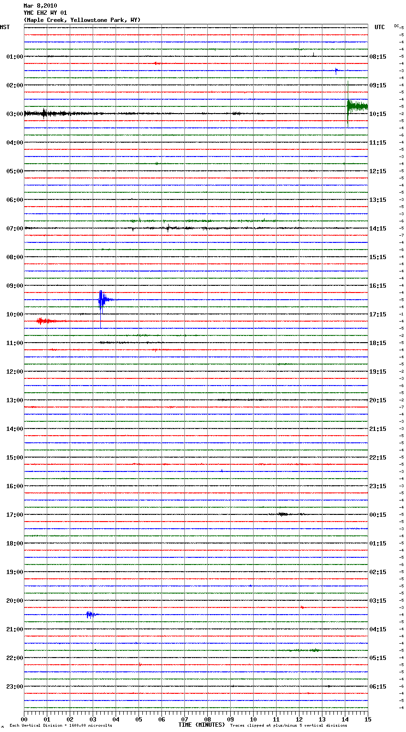Click minute tick label 15 on bottom axis

pos(368,719)
